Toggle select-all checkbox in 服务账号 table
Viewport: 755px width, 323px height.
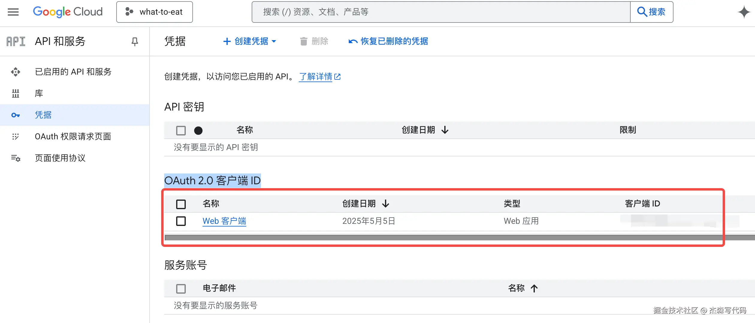(x=181, y=289)
